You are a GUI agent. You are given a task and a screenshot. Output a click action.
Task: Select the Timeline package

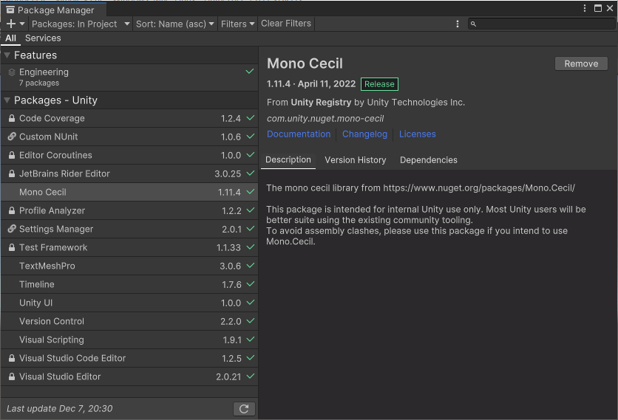[129, 284]
